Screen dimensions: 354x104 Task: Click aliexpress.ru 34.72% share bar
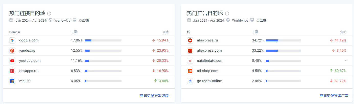click(x=283, y=40)
